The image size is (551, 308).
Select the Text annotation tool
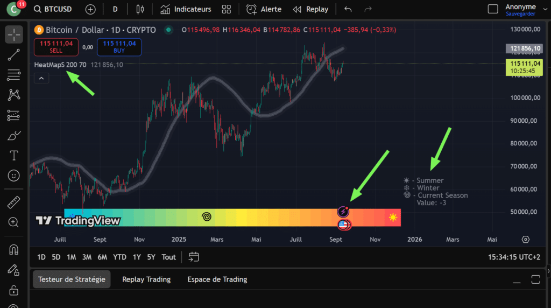point(13,156)
